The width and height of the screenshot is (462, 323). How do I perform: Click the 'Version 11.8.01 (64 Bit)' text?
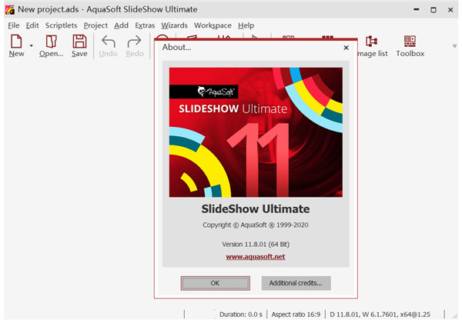pyautogui.click(x=256, y=244)
